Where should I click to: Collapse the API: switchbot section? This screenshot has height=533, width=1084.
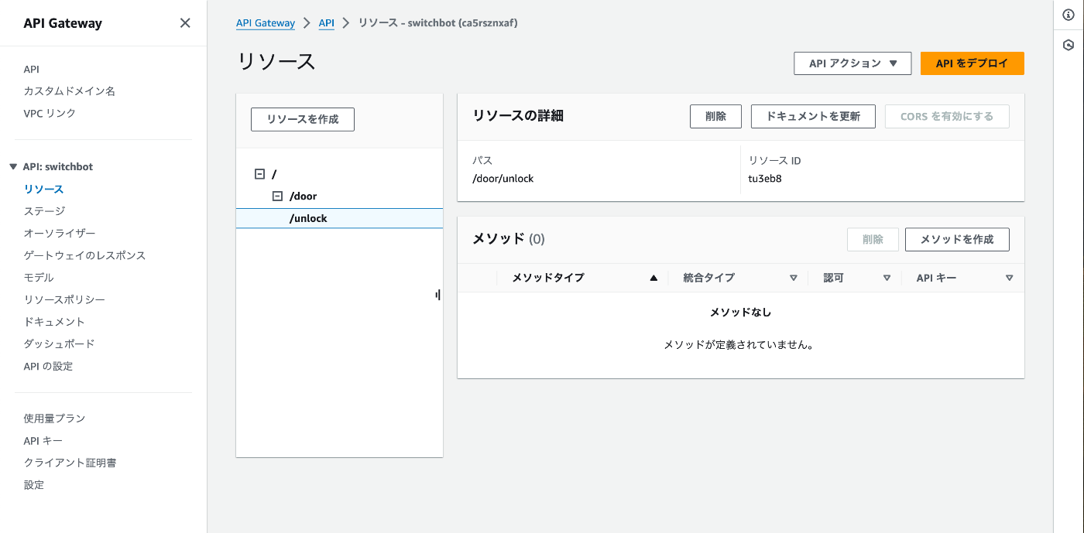pyautogui.click(x=12, y=167)
